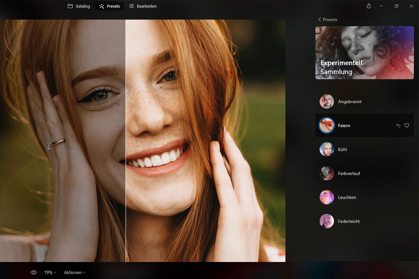Viewport: 419px width, 279px height.
Task: Click the Farbverlauf preset thumbnail icon
Action: (x=326, y=174)
